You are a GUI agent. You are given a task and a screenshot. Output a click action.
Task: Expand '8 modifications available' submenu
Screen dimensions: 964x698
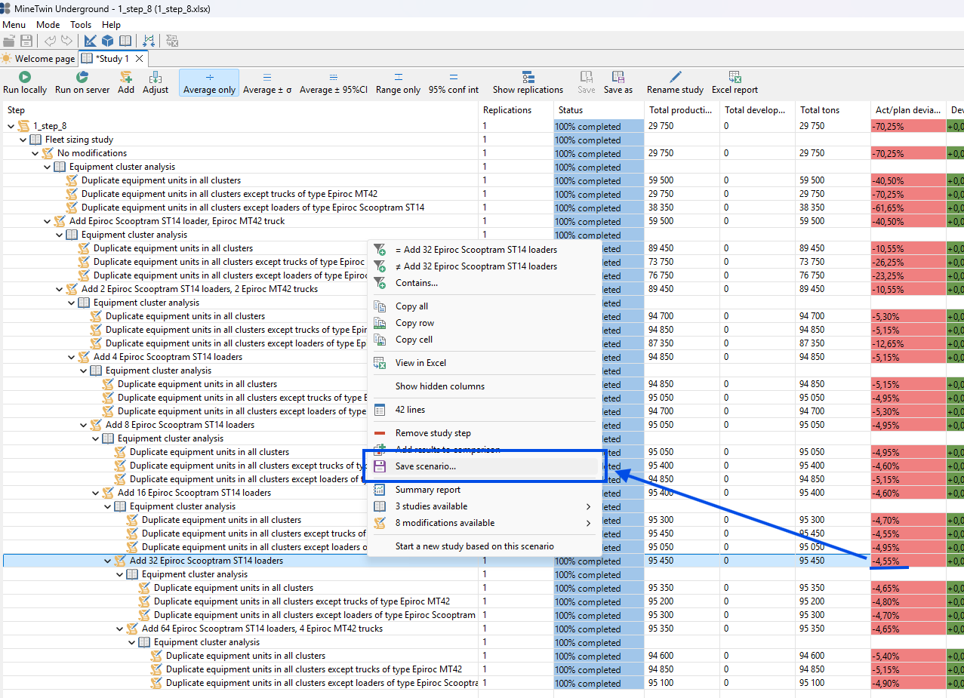[483, 523]
